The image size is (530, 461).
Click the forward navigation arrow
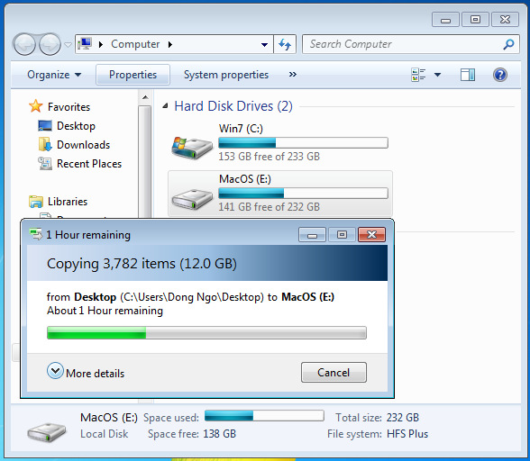[50, 44]
